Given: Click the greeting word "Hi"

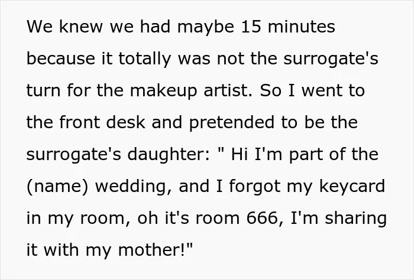Looking at the screenshot, I should (239, 154).
